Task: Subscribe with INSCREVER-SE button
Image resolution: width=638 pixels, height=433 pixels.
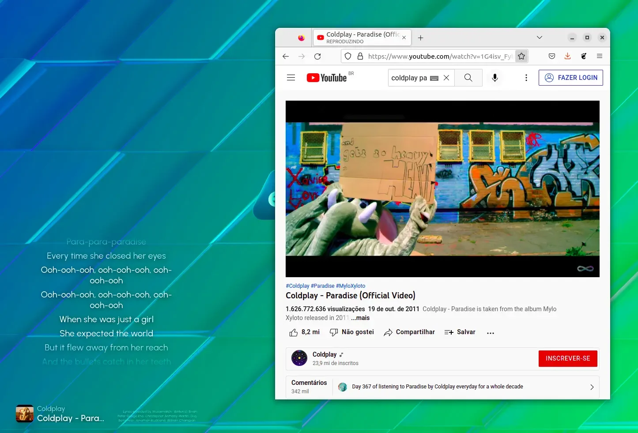Action: pos(568,358)
